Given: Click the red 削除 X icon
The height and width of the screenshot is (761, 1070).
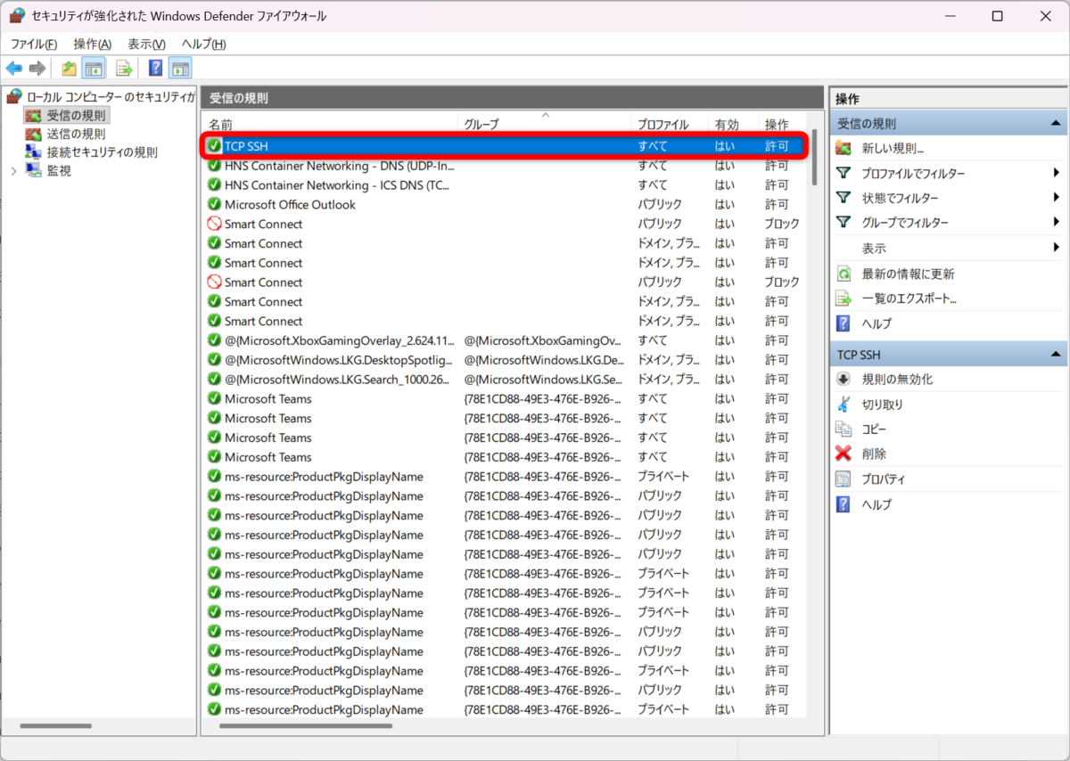Looking at the screenshot, I should [x=844, y=454].
